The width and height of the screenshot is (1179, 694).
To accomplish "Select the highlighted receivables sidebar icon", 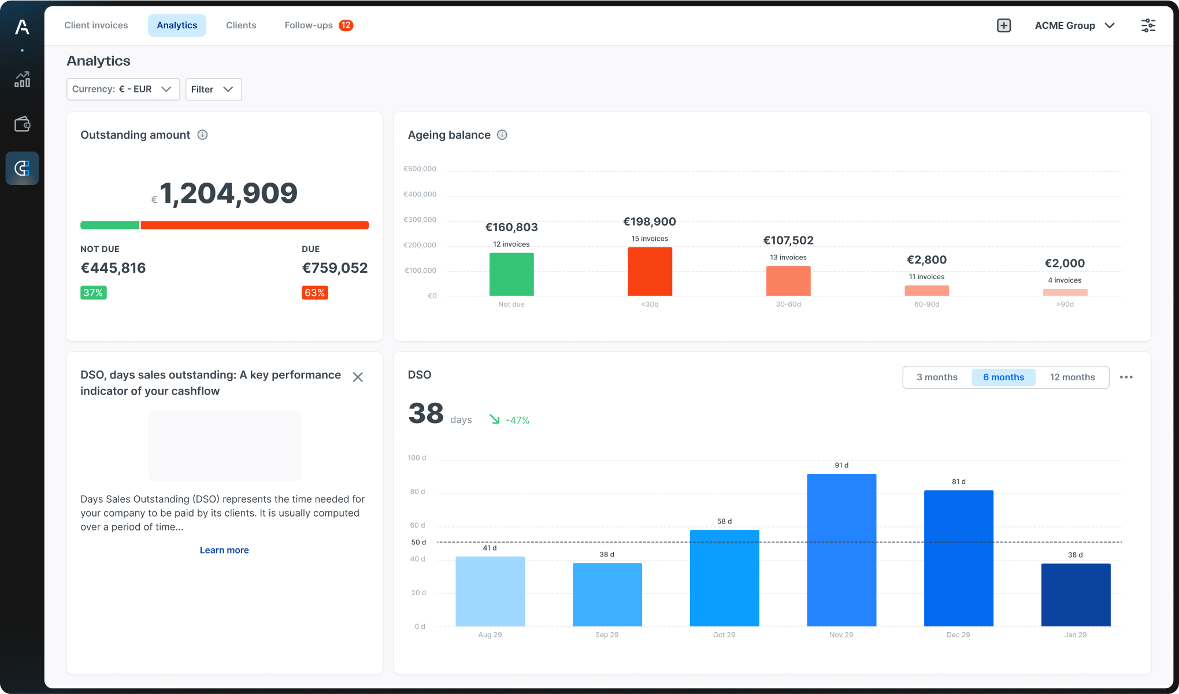I will [x=22, y=168].
